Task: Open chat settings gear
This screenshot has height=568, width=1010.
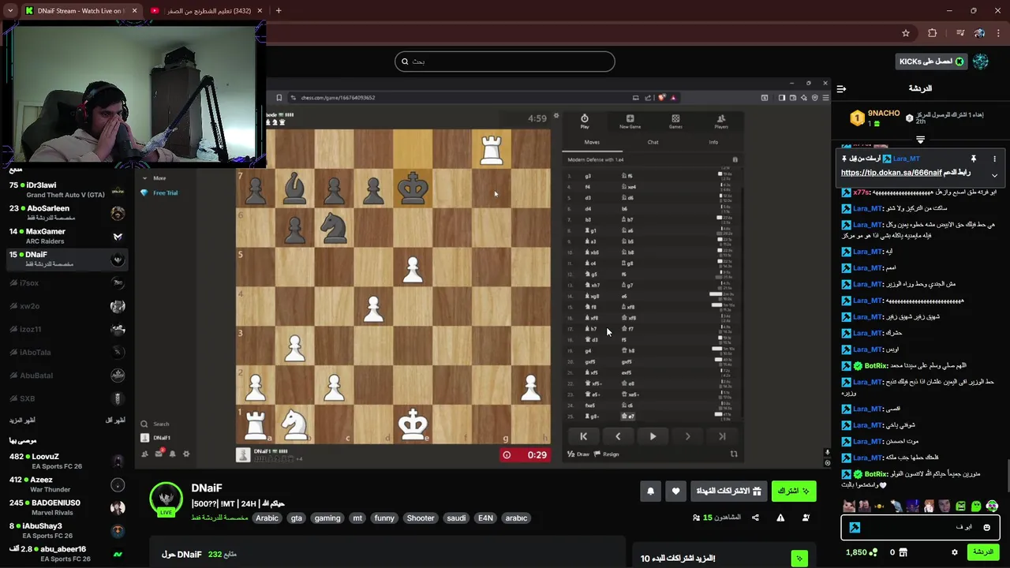Action: [x=954, y=552]
